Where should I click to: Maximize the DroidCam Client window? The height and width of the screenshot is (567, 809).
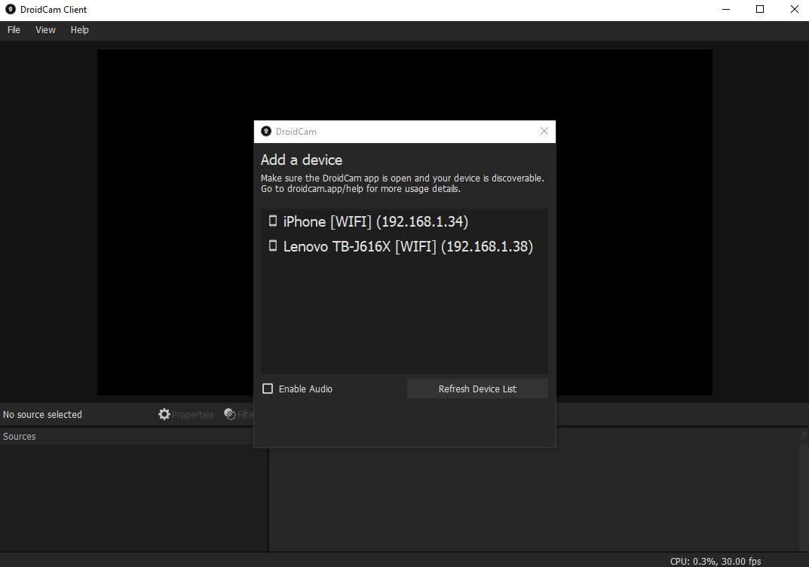(760, 10)
